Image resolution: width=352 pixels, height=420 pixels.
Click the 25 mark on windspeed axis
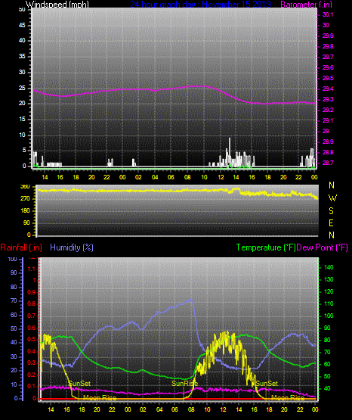22,88
